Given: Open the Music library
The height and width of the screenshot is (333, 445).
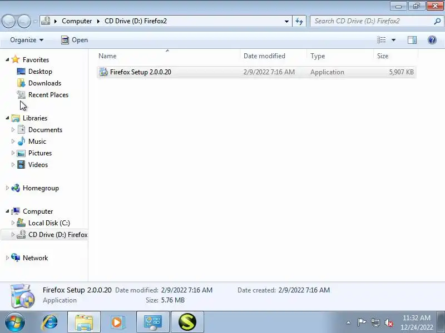Looking at the screenshot, I should tap(37, 142).
